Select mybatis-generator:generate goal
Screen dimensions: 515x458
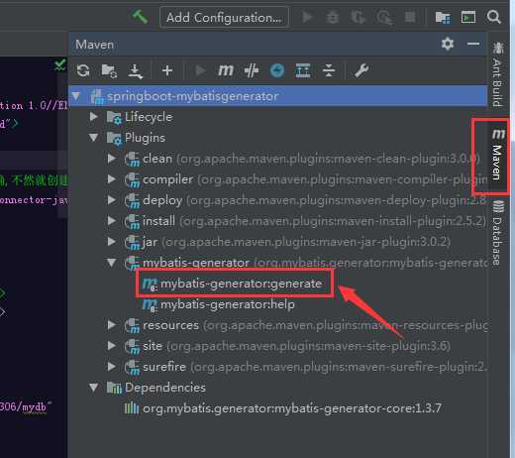pyautogui.click(x=233, y=284)
